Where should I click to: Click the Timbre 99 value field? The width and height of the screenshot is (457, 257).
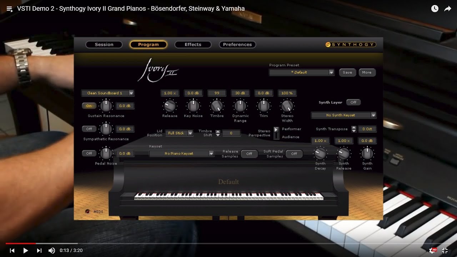[217, 93]
